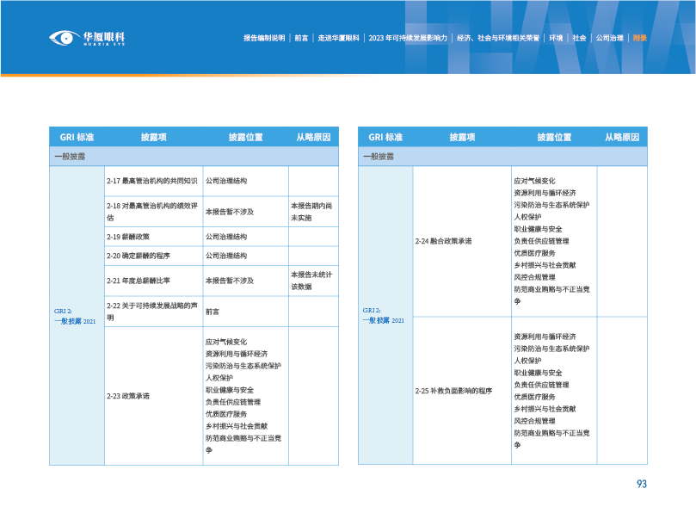Click the 2-24 disclosure item in right table
Screen dimensions: 696x513
[442, 241]
